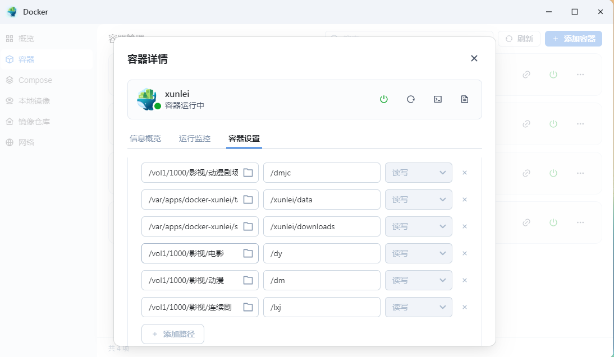This screenshot has width=614, height=357.
Task: Browse folder for the /lxj path row
Action: (x=248, y=307)
